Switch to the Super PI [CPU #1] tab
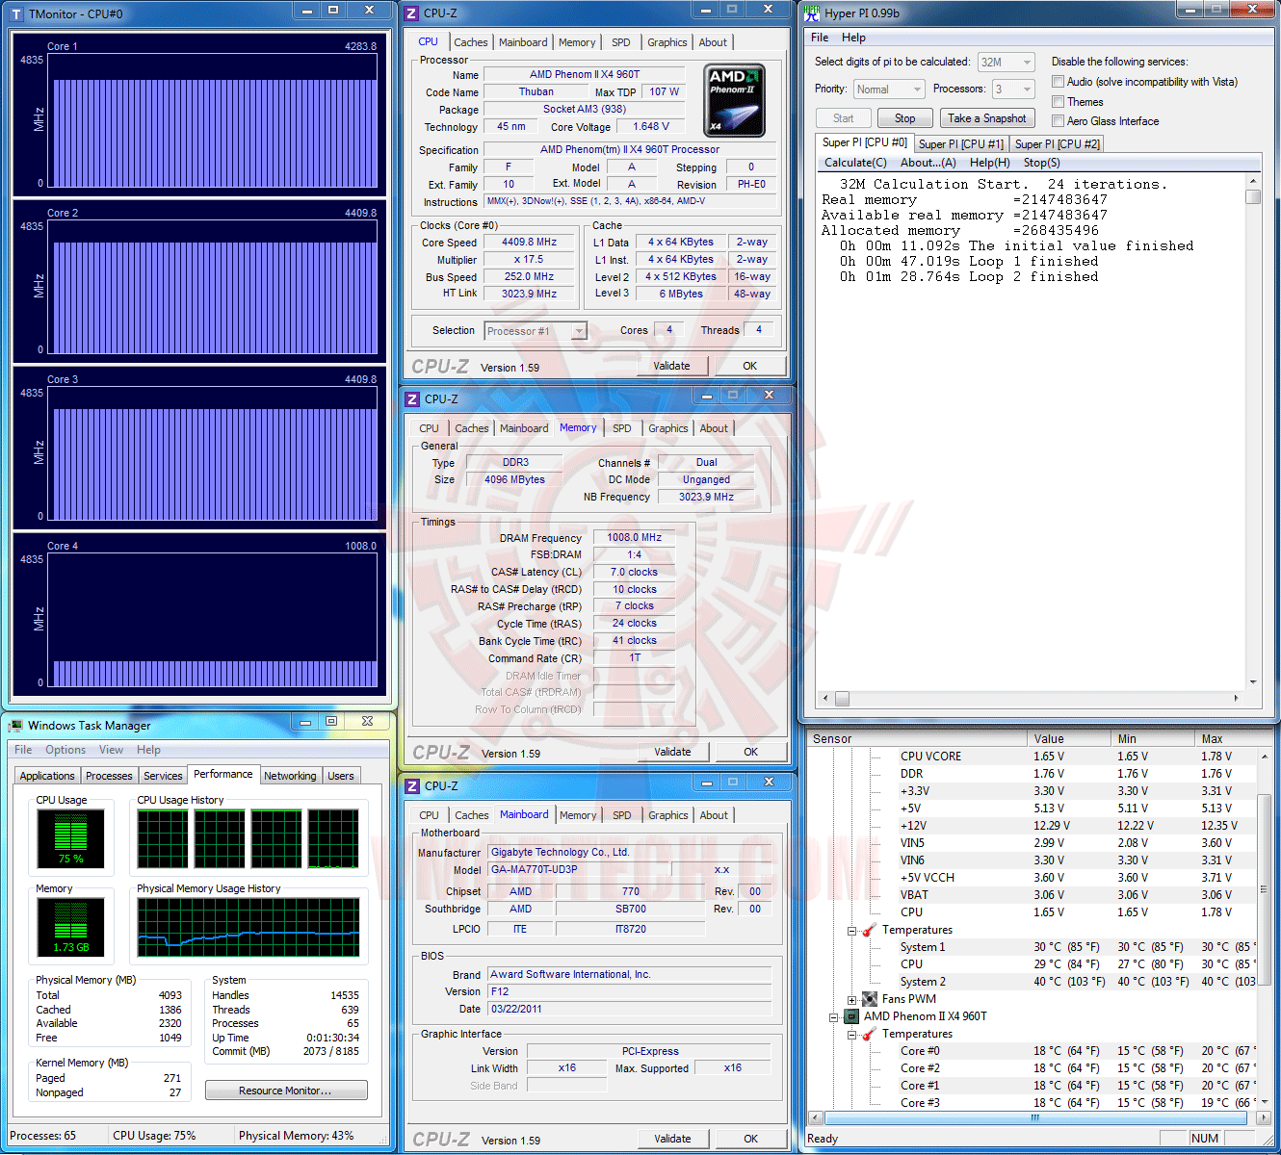 pyautogui.click(x=960, y=144)
